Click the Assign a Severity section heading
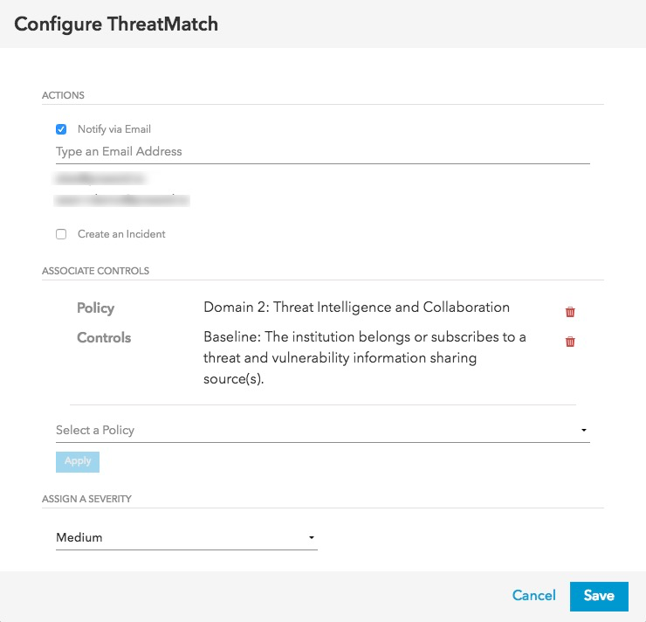 pos(86,499)
